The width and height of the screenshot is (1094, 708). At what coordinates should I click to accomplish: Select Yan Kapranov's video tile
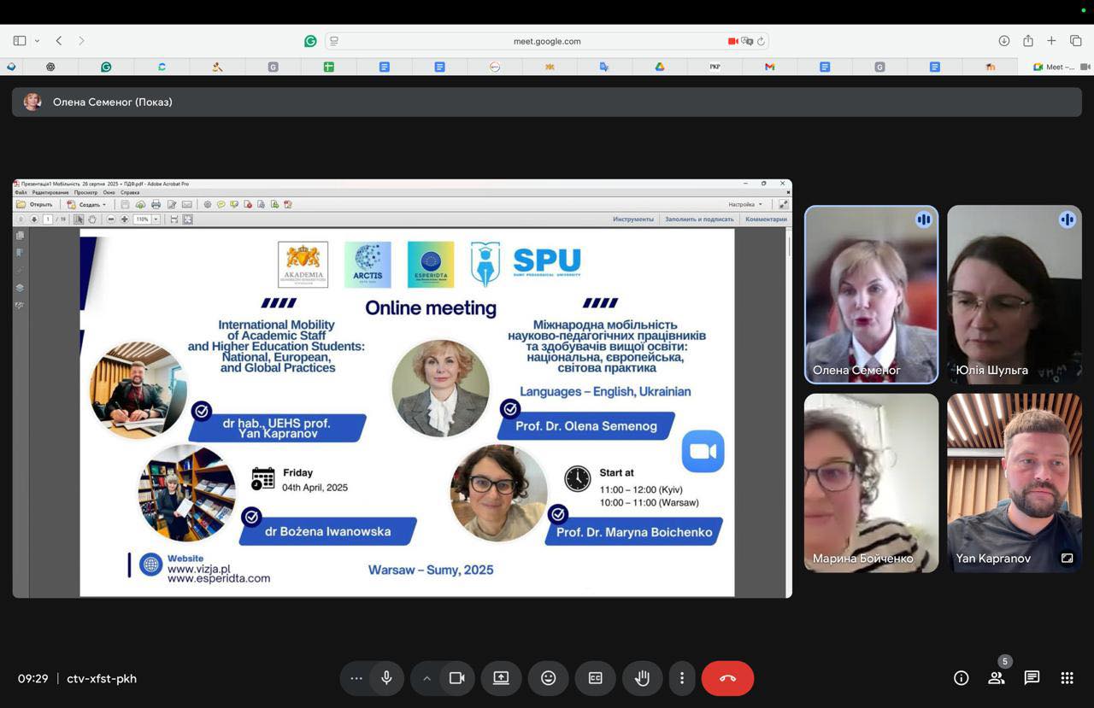(x=1014, y=483)
